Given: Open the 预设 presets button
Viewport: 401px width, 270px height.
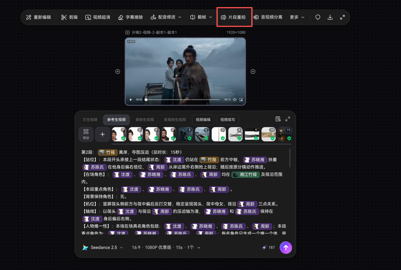Looking at the screenshot, I should (x=86, y=134).
